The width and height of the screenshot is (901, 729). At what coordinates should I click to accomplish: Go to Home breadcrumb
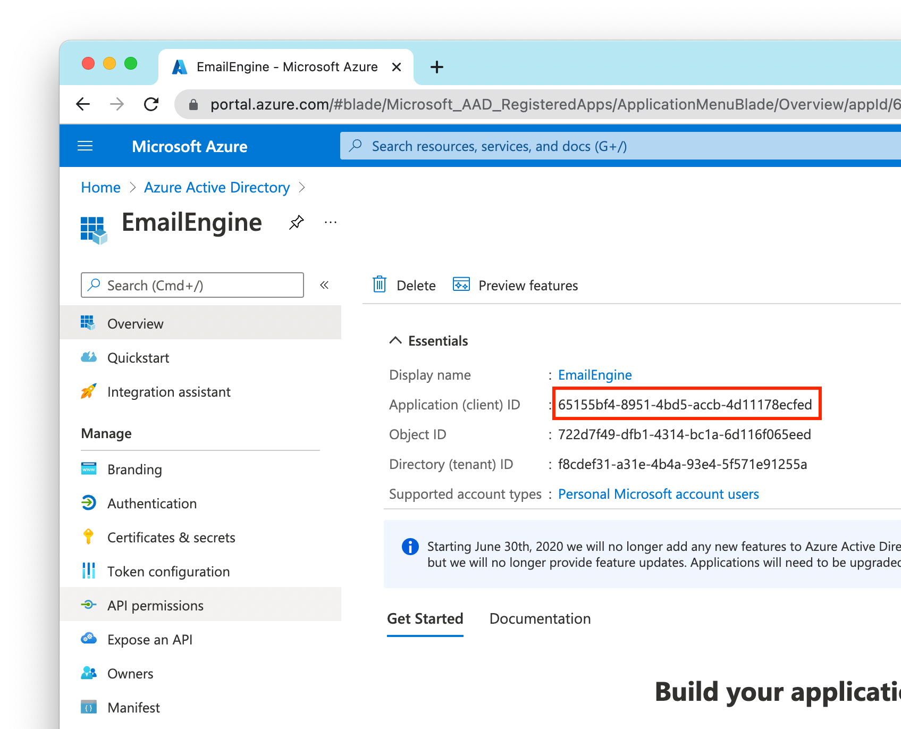[x=100, y=187]
